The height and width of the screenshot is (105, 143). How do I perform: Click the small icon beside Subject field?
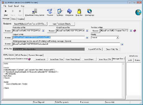87,37
